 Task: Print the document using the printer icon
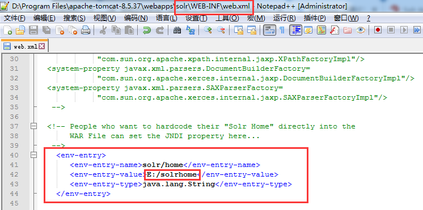pos(86,30)
